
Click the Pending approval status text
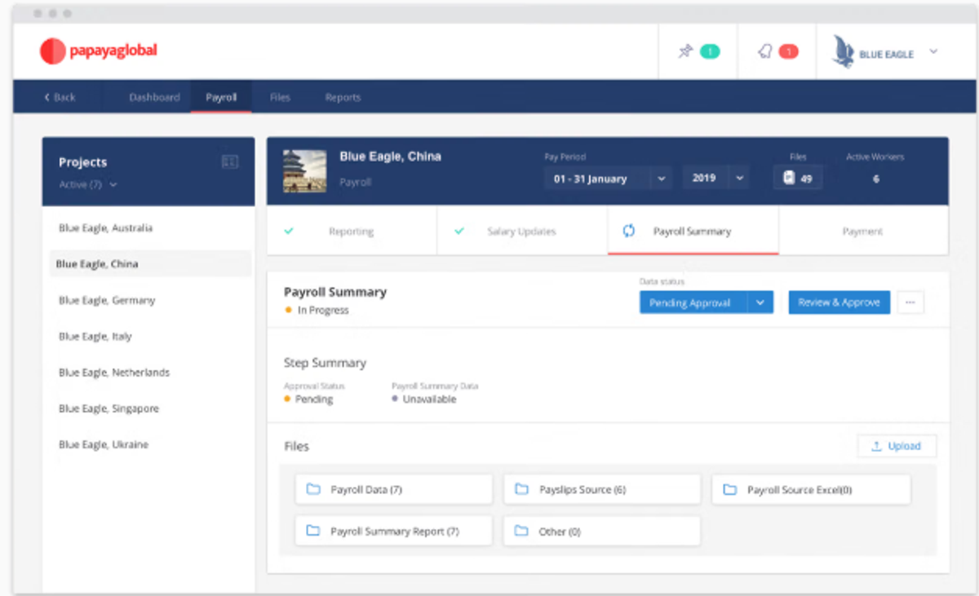tap(314, 400)
